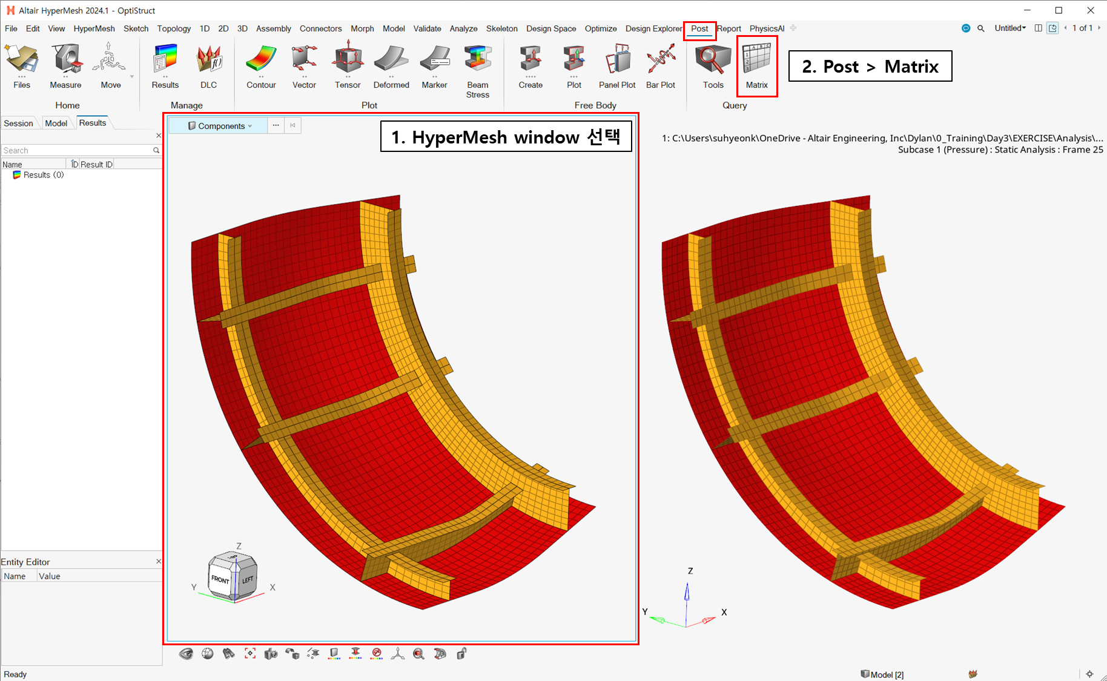Image resolution: width=1107 pixels, height=681 pixels.
Task: Click the Free Body Create tool
Action: (530, 67)
